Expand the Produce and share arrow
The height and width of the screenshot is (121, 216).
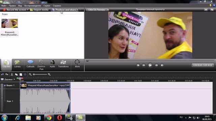[77, 10]
